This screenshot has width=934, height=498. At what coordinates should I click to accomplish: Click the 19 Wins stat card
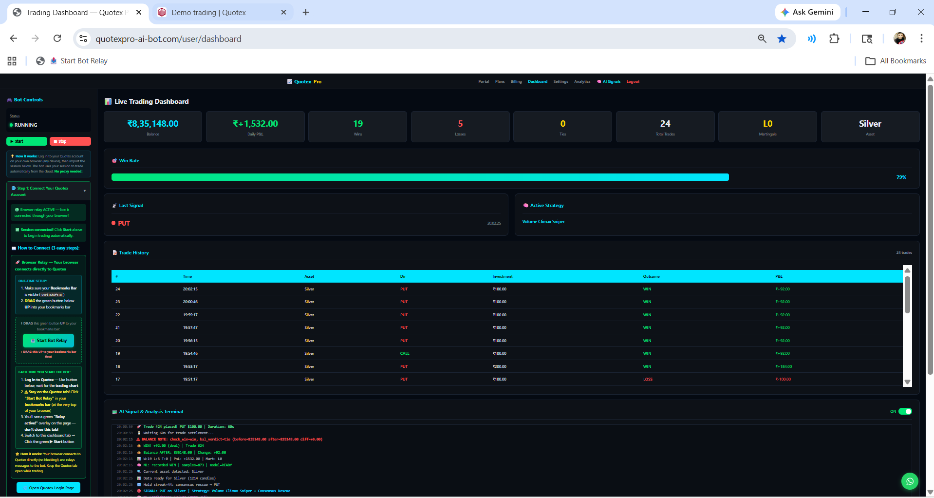pyautogui.click(x=358, y=127)
